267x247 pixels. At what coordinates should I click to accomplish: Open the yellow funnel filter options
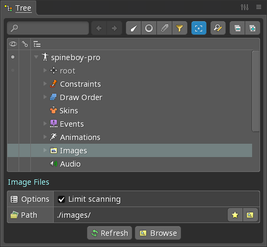[x=180, y=28]
